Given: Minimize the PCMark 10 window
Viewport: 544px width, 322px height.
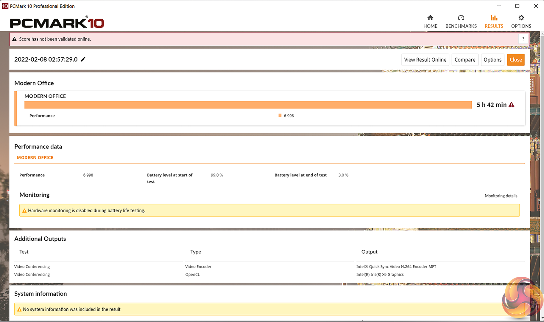Looking at the screenshot, I should click(x=499, y=6).
